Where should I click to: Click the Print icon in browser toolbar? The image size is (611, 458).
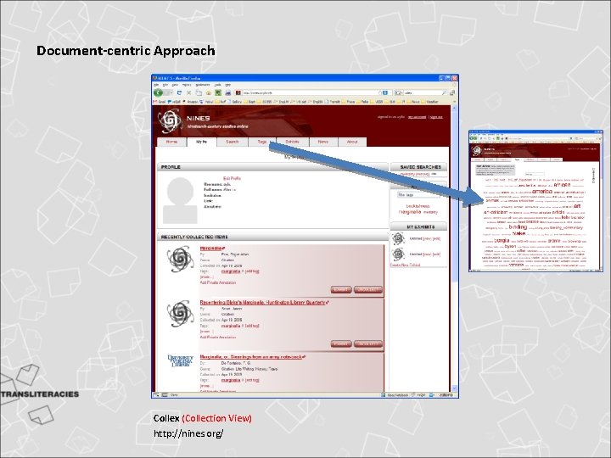[x=228, y=92]
